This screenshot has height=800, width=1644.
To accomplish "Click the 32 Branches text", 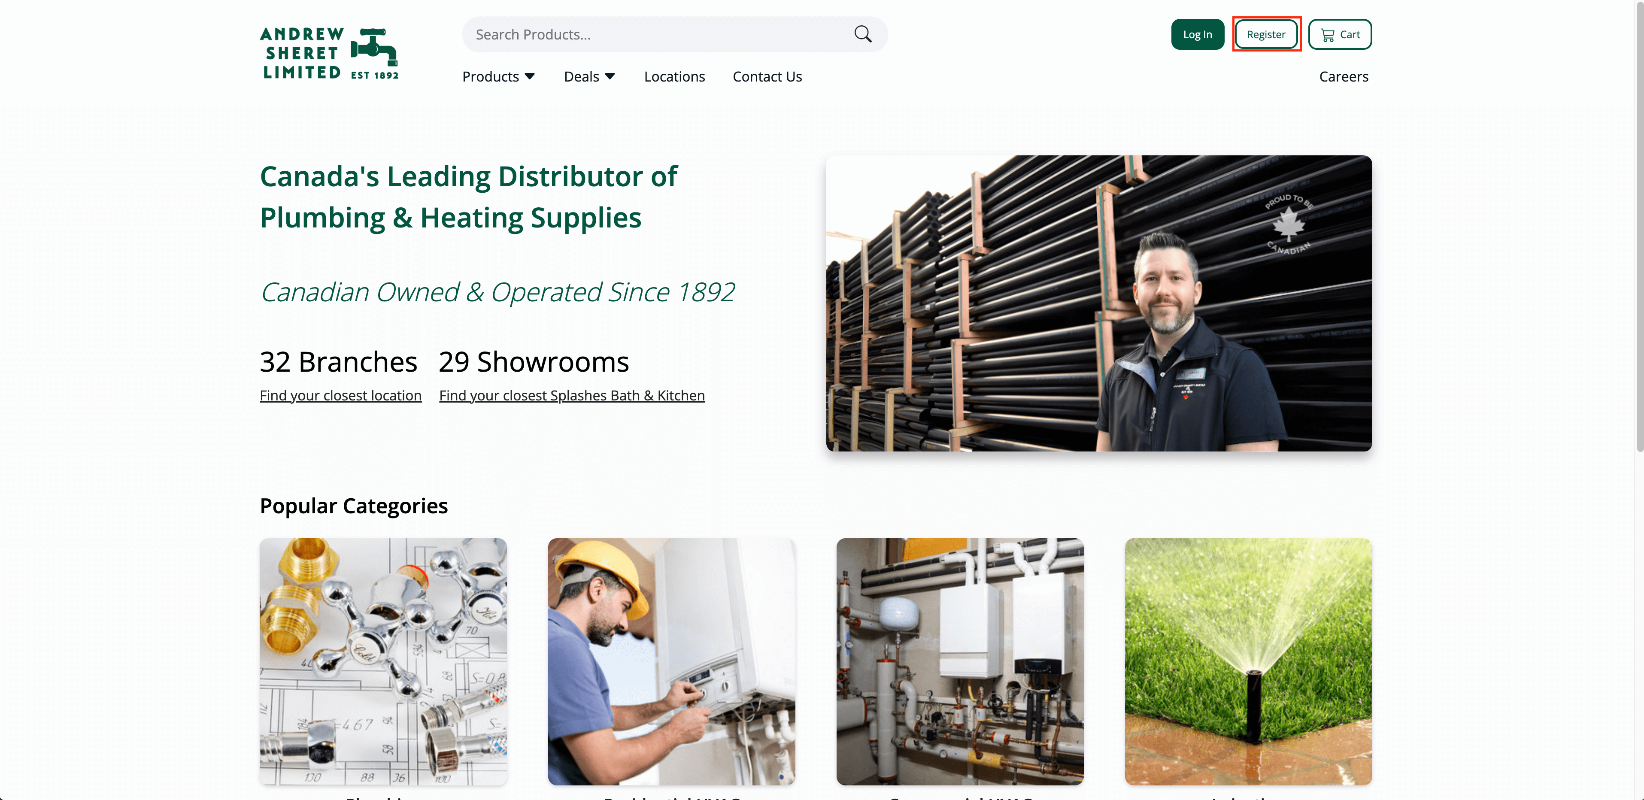I will coord(338,362).
